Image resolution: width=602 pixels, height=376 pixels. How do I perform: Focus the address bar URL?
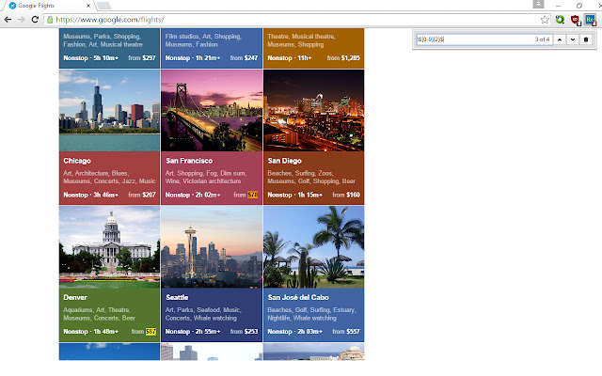(x=282, y=19)
